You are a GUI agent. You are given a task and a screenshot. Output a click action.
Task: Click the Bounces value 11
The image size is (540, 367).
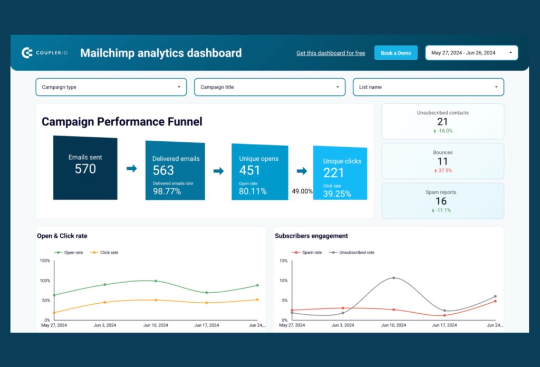pos(442,161)
